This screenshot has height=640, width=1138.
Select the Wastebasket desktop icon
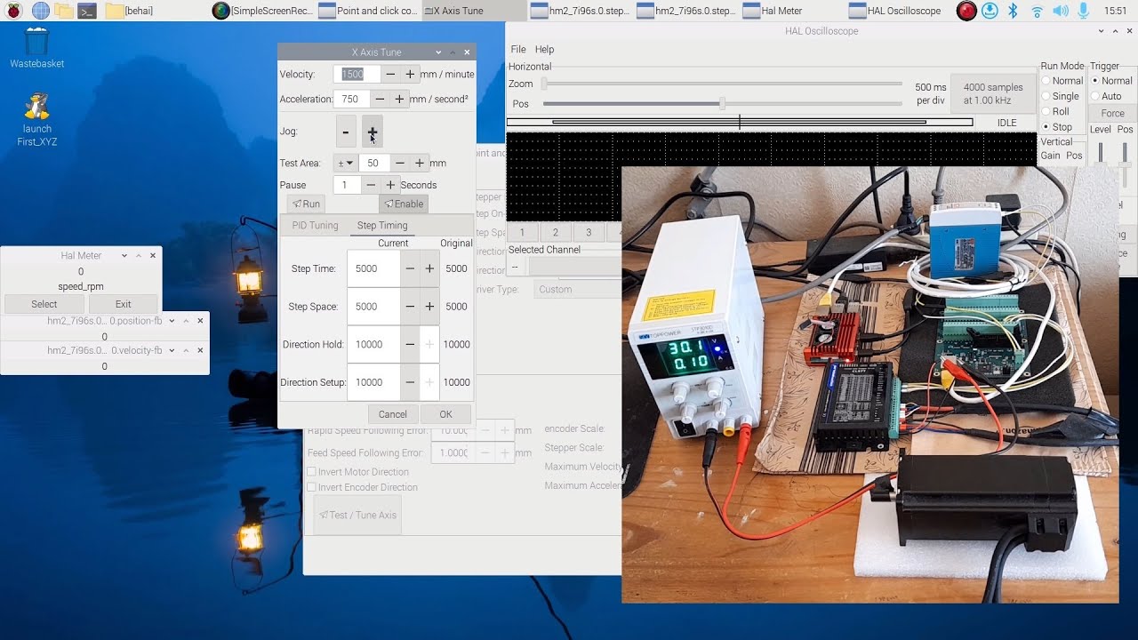click(36, 48)
